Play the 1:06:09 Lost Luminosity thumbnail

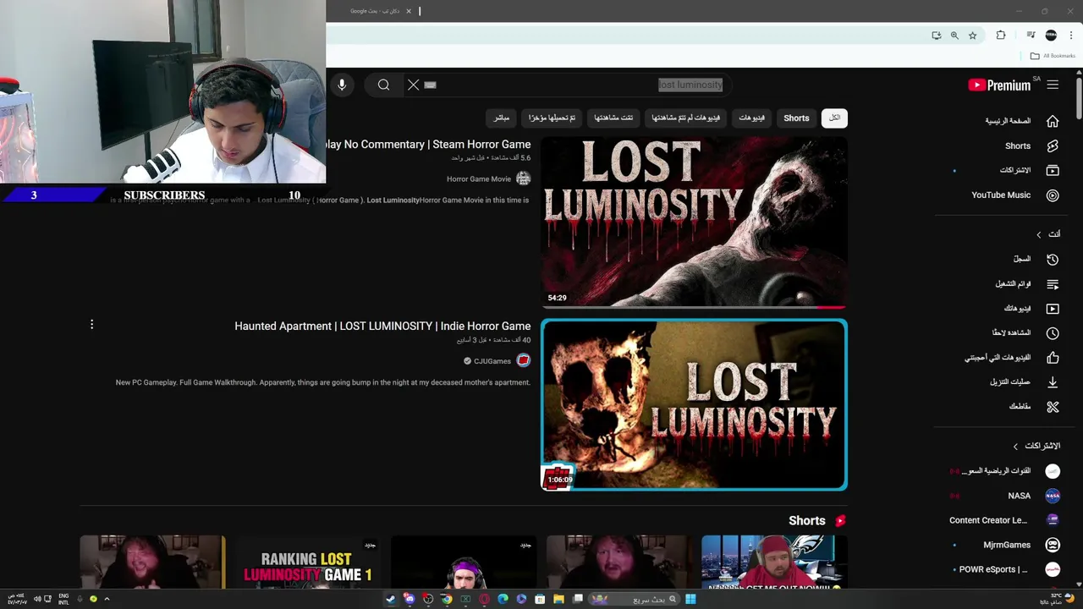(x=694, y=405)
